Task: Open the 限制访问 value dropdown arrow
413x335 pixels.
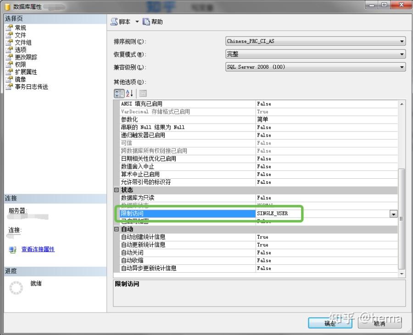Action: coord(394,214)
